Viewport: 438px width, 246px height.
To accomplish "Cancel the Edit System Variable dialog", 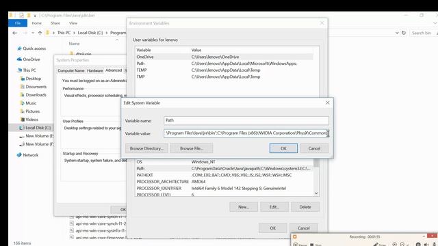I will pyautogui.click(x=314, y=148).
